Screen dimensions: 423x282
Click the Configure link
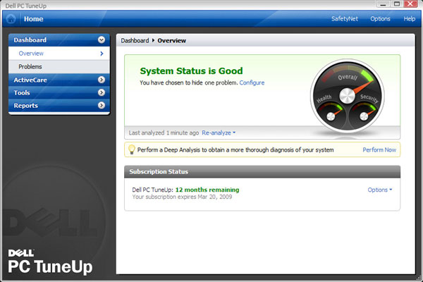click(x=252, y=82)
